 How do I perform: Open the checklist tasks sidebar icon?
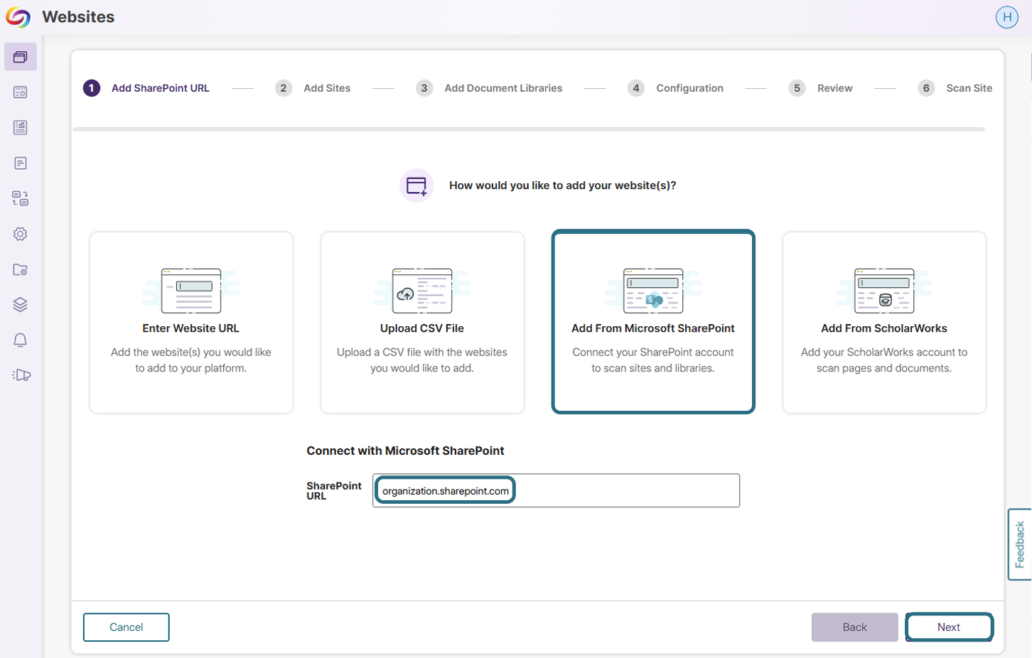(21, 198)
